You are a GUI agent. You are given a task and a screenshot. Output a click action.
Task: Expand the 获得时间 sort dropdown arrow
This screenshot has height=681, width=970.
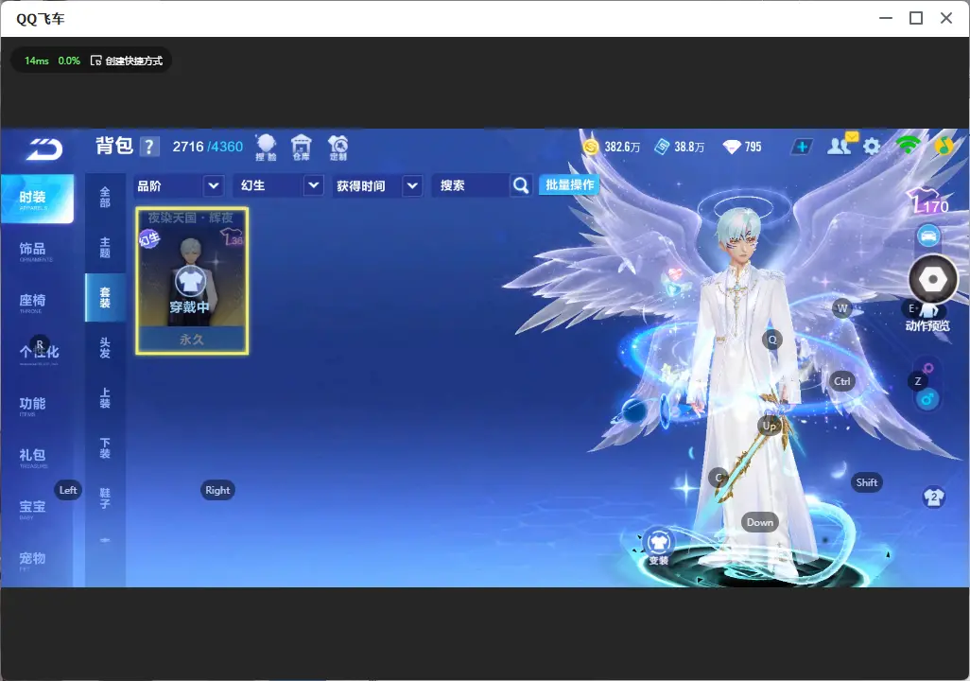412,185
